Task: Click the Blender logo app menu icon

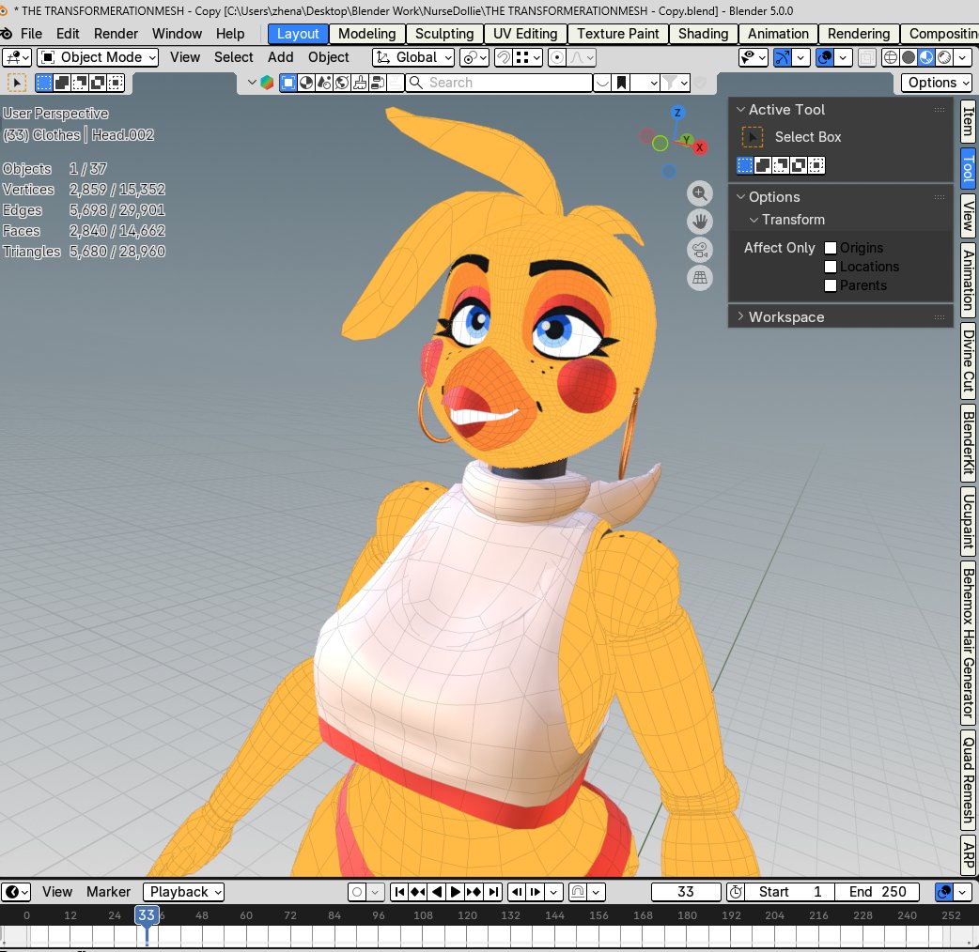Action: pos(7,34)
